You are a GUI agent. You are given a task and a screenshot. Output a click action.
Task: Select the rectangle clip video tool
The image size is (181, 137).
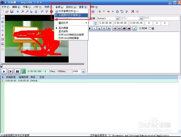click(3, 39)
